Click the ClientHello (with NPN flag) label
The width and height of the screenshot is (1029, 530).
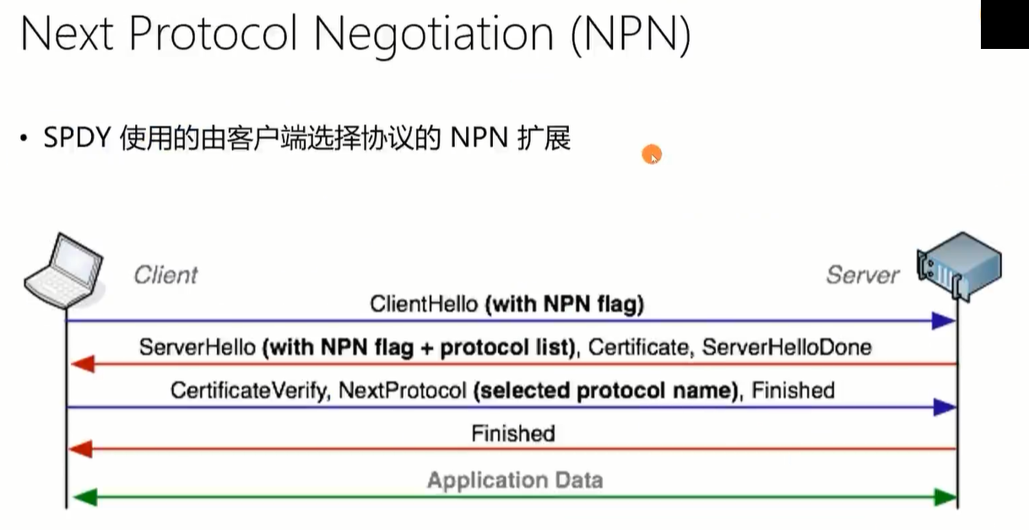(x=506, y=304)
